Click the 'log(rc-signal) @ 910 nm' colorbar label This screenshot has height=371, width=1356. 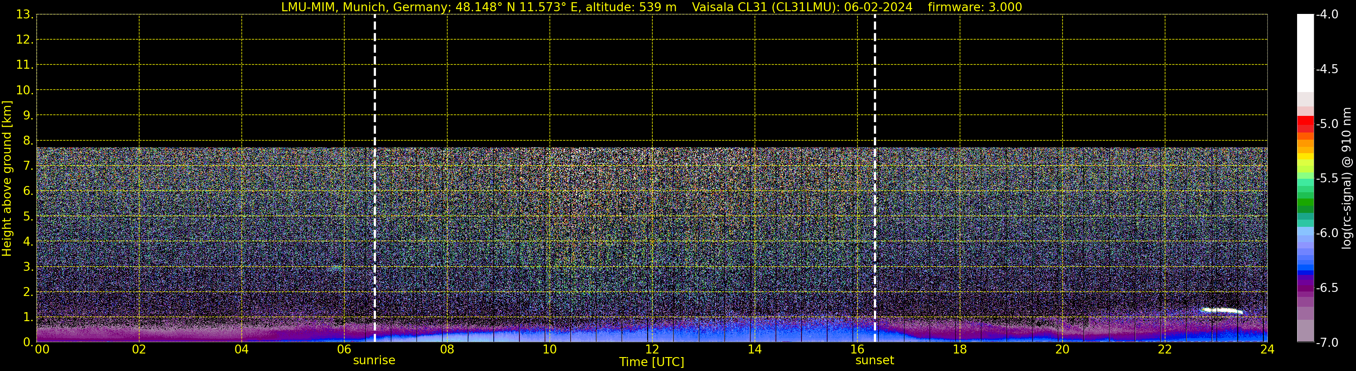tap(1347, 179)
